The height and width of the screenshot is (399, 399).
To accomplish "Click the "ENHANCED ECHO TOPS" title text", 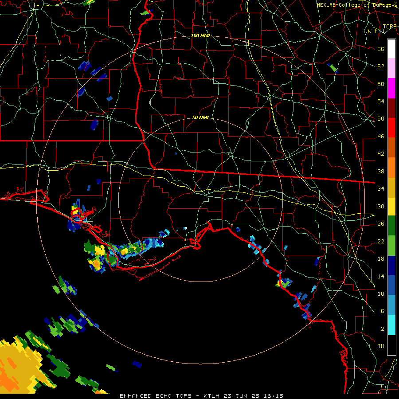I will point(156,396).
